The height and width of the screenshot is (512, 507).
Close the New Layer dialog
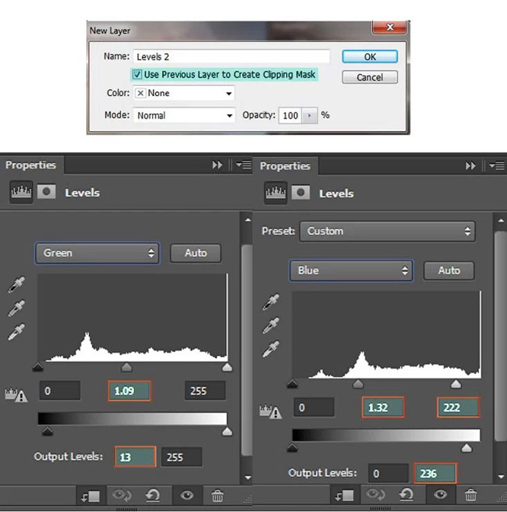point(389,27)
